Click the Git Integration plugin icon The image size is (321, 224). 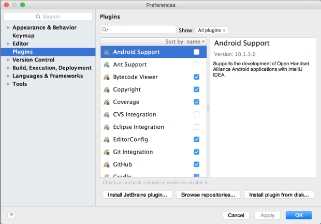pos(106,152)
